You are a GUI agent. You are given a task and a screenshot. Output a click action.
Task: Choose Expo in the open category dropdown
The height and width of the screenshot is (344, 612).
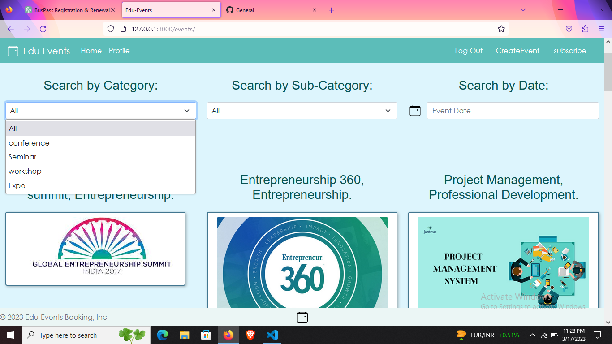[17, 185]
